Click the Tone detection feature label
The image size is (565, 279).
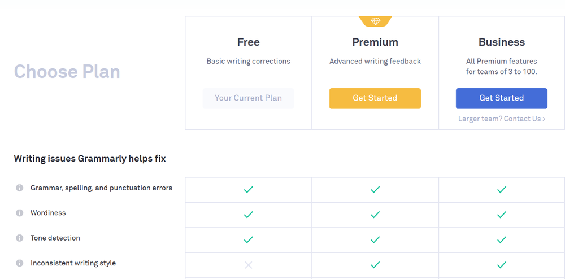click(x=55, y=238)
